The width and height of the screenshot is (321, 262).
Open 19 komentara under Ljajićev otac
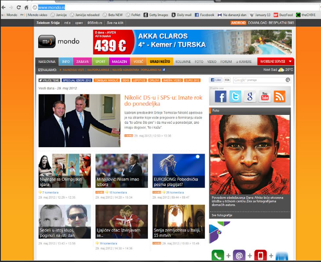click(108, 243)
